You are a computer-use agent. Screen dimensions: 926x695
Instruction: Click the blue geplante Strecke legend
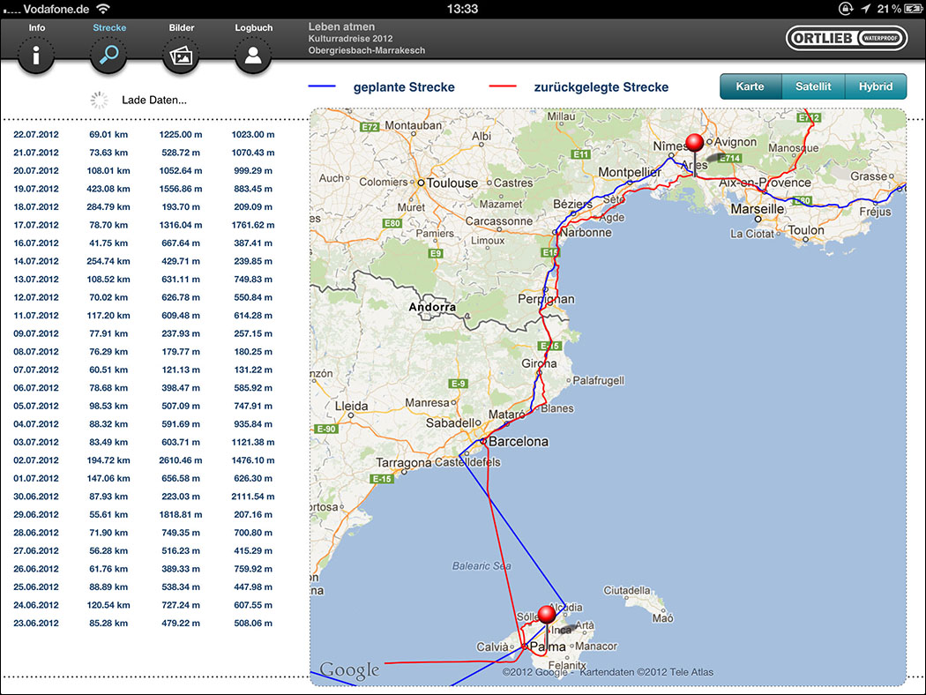coord(381,87)
